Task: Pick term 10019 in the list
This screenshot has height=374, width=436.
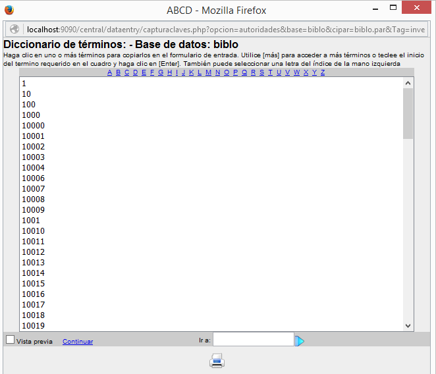Action: [x=33, y=326]
